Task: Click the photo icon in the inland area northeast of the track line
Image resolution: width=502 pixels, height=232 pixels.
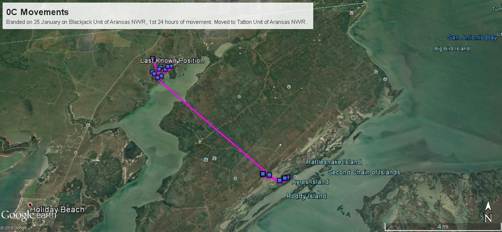Action: [x=289, y=87]
